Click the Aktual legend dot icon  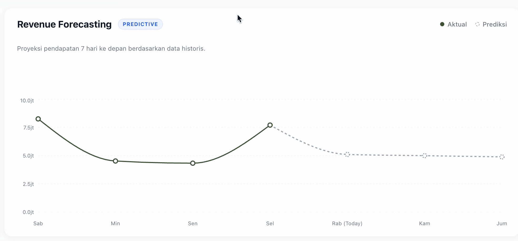coord(442,24)
